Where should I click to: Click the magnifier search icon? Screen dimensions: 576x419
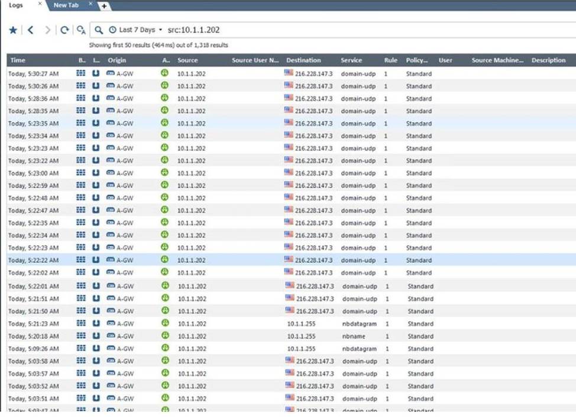point(99,30)
